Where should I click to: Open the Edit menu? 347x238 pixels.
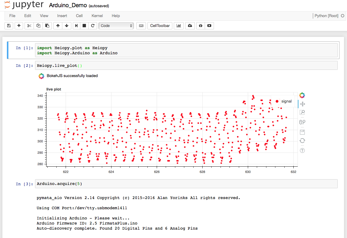click(28, 16)
